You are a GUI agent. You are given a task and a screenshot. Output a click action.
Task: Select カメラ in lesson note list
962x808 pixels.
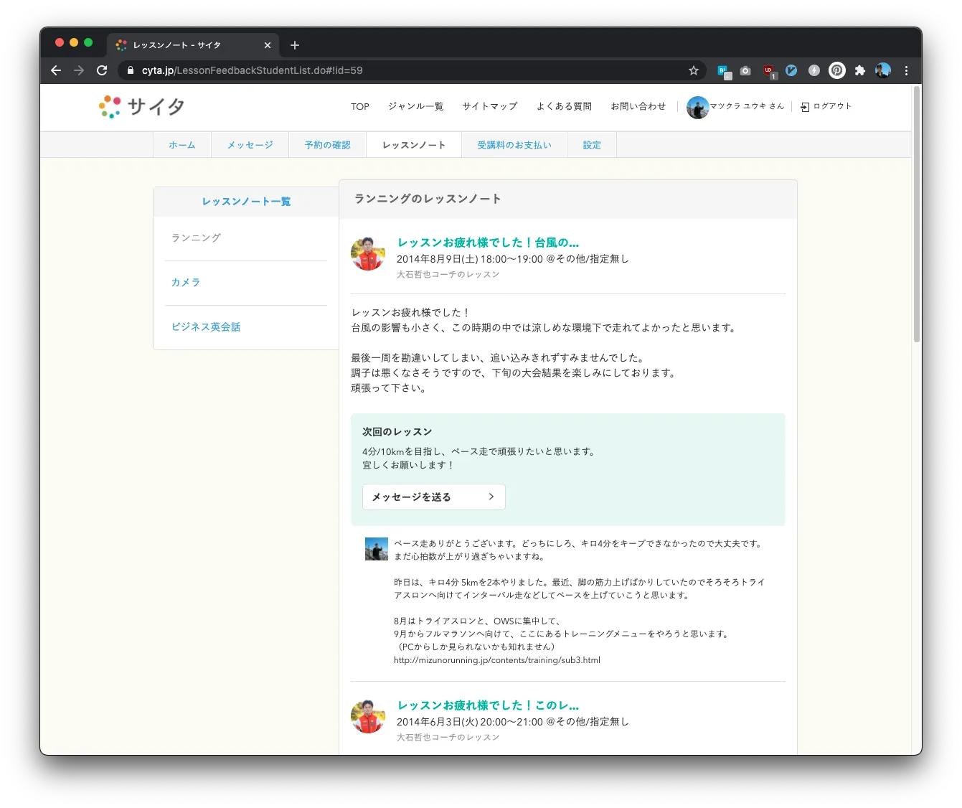(x=186, y=283)
